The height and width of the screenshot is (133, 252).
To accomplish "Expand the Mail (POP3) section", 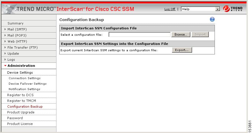I will coord(5,35).
